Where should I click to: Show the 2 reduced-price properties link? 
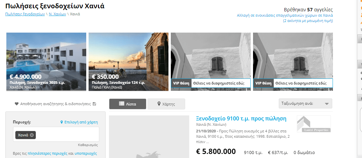(308, 21)
